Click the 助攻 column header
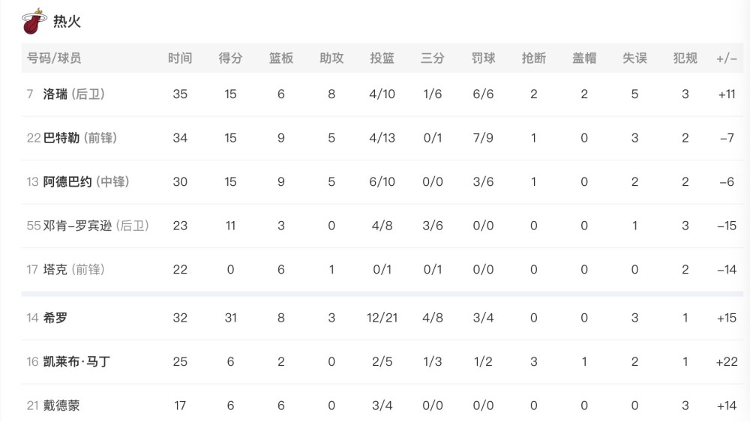Viewport: 750px width, 422px height. pos(331,58)
